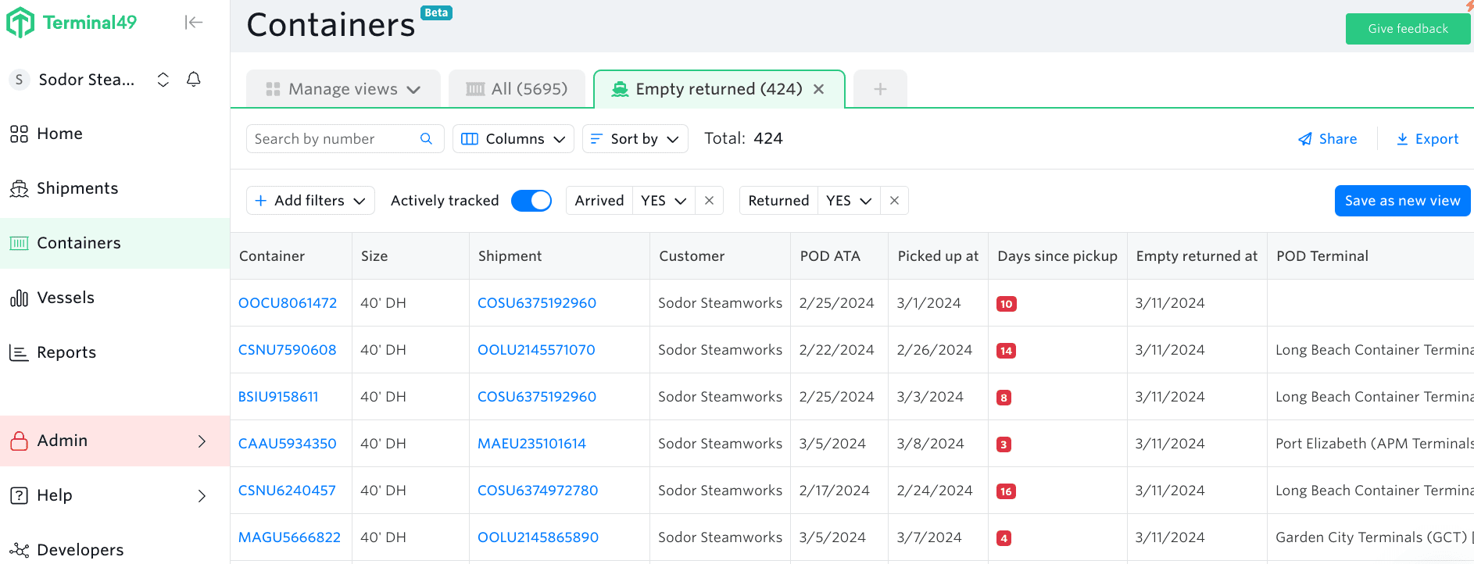Click in Search by number field

tap(332, 139)
